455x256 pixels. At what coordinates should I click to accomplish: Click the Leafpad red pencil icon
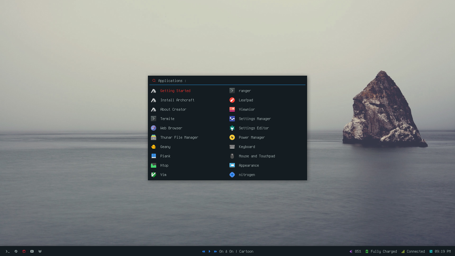click(232, 100)
